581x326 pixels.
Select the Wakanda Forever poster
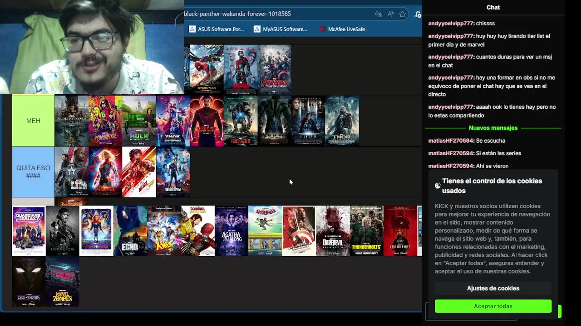72,121
